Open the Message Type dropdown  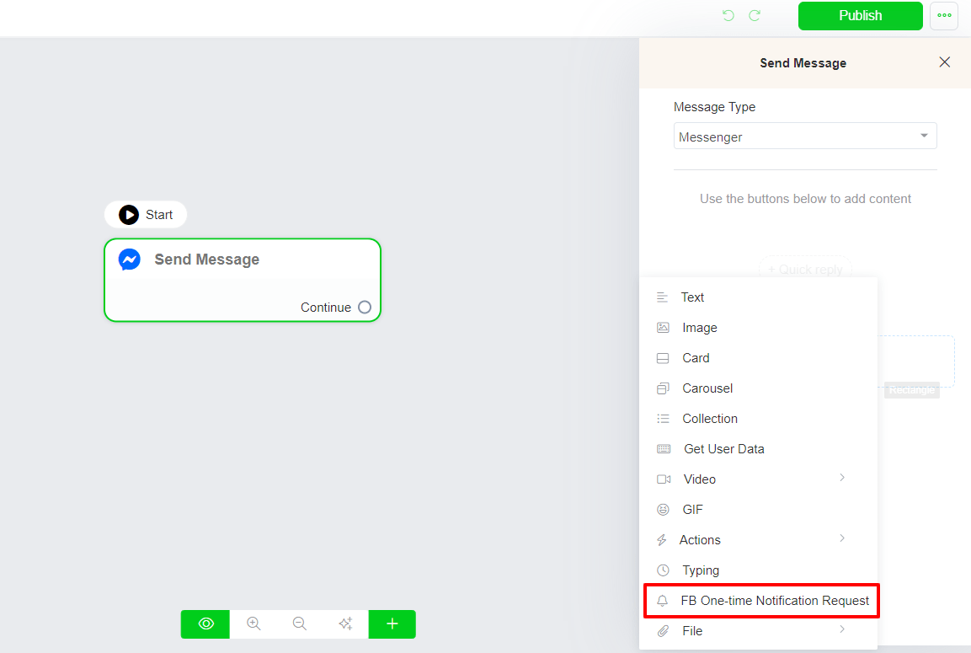pyautogui.click(x=804, y=136)
